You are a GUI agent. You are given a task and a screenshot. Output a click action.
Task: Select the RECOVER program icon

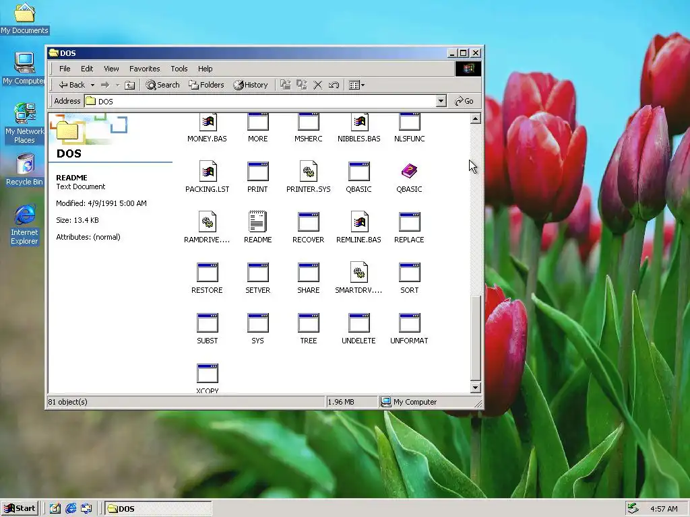309,222
